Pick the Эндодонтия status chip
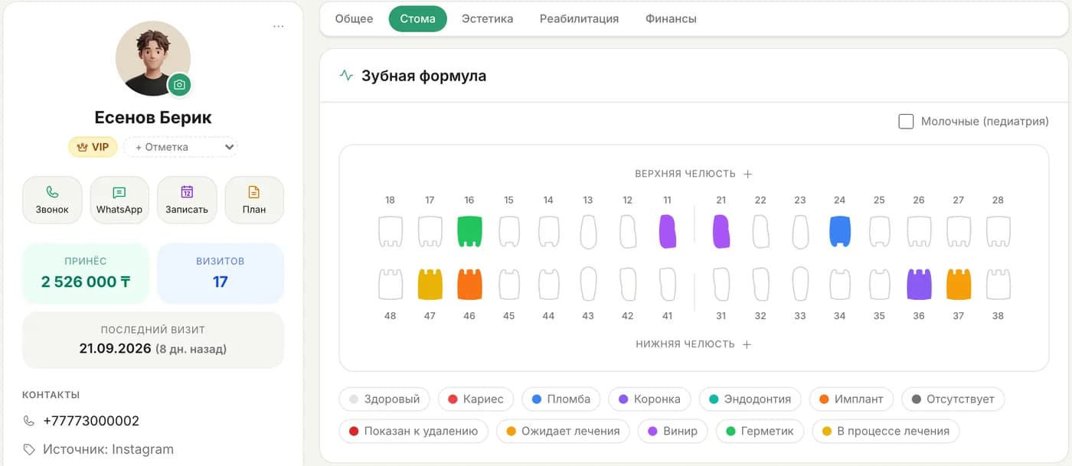 click(750, 399)
